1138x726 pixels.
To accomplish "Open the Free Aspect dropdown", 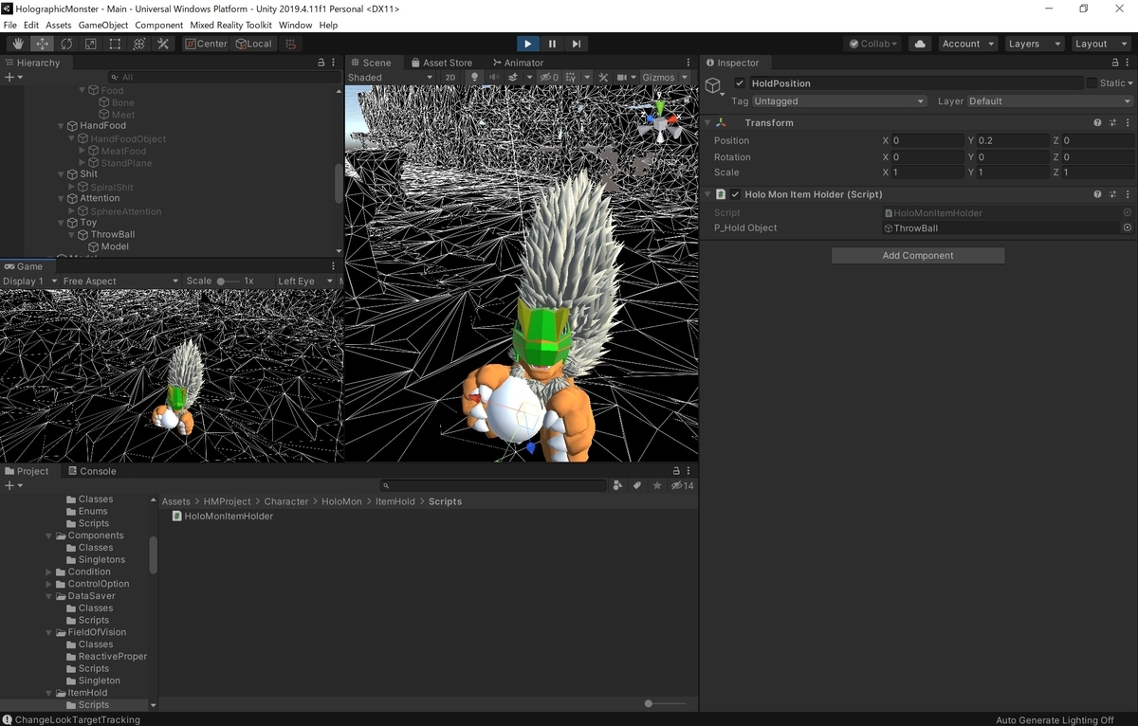I will (x=120, y=281).
